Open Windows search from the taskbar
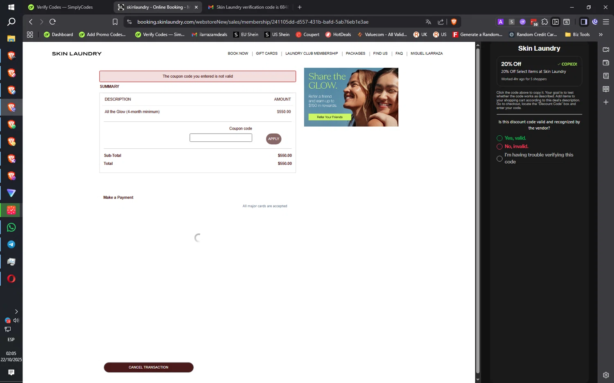This screenshot has width=614, height=383. [x=11, y=22]
